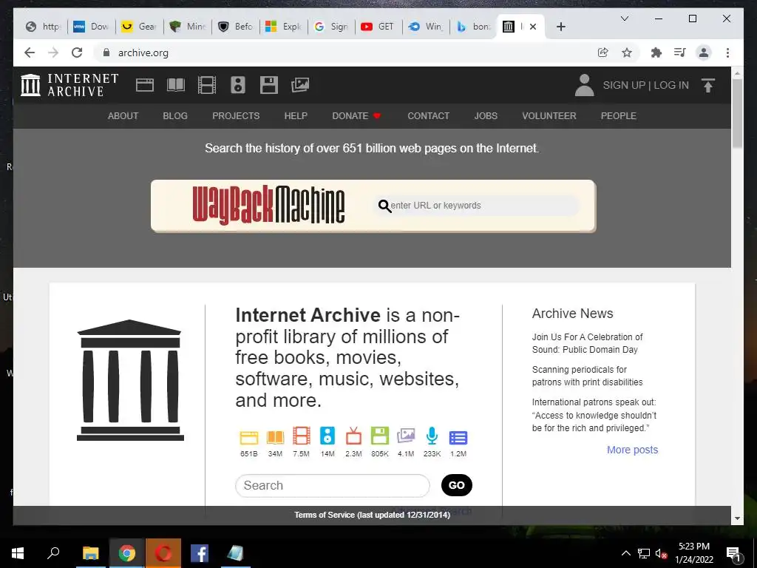This screenshot has height=568, width=757.
Task: Expand the tab search chevron in title bar
Action: click(624, 18)
